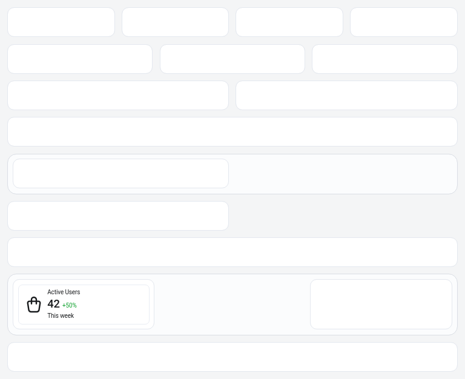Screen dimensions: 465x379
Task: Click the green +50% change indicator
Action: click(x=70, y=306)
